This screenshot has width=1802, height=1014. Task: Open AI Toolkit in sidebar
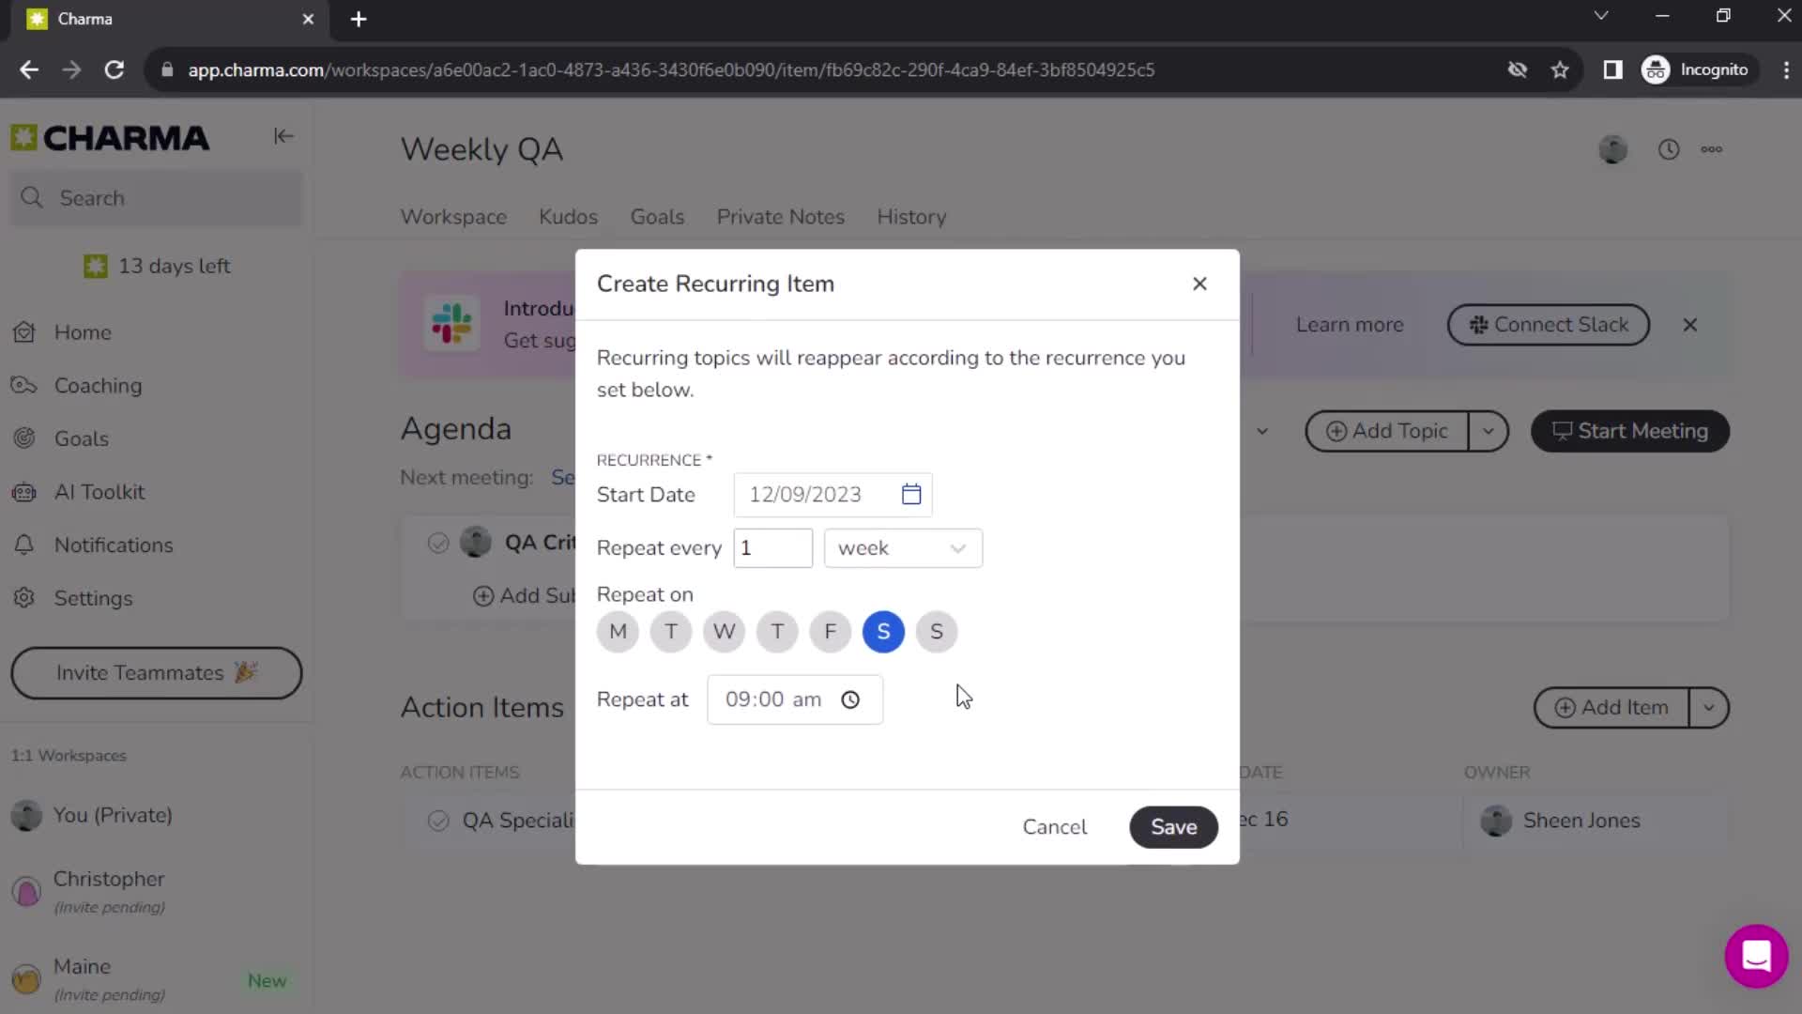click(99, 492)
